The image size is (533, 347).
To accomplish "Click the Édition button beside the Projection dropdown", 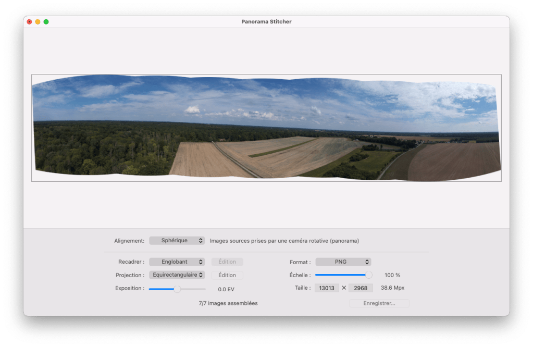I will [227, 275].
